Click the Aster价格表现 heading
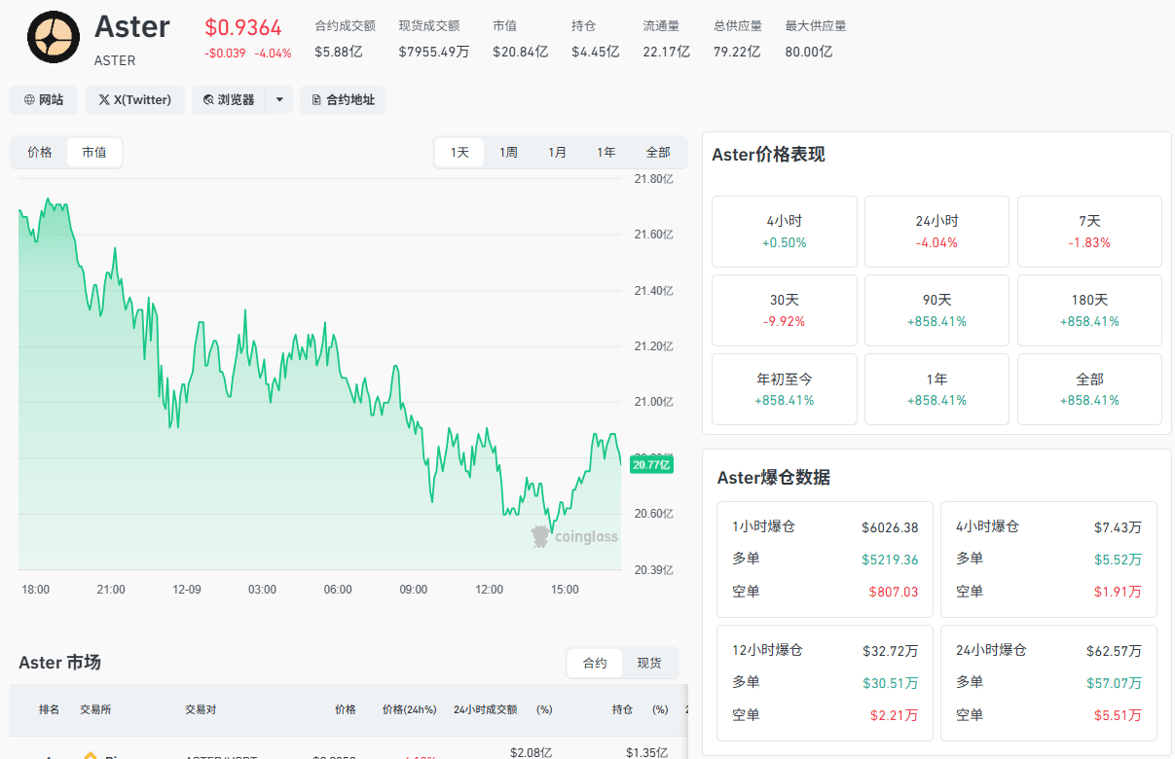The height and width of the screenshot is (759, 1175). point(768,155)
